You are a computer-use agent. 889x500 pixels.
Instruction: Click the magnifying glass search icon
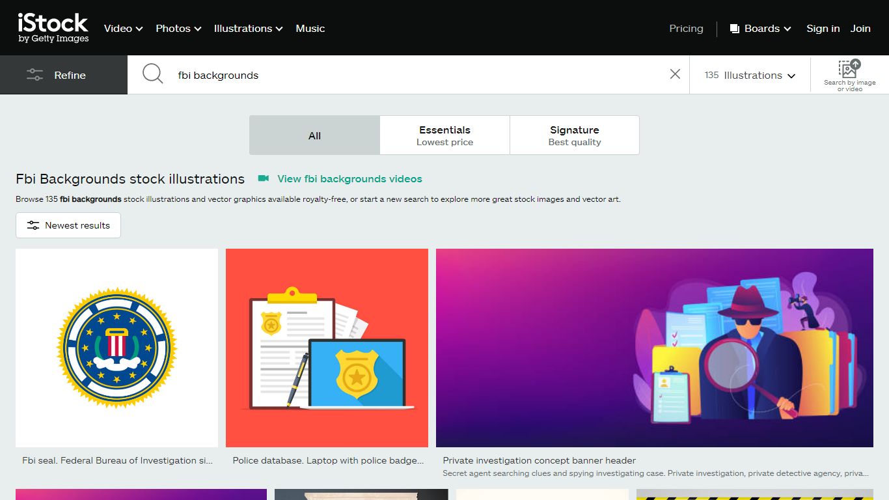(x=153, y=74)
